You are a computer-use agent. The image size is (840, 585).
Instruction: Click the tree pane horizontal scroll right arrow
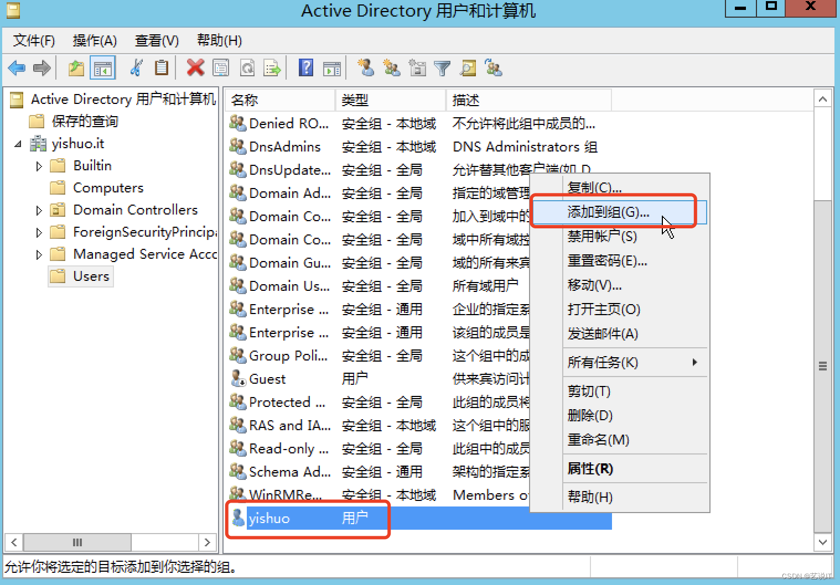208,542
